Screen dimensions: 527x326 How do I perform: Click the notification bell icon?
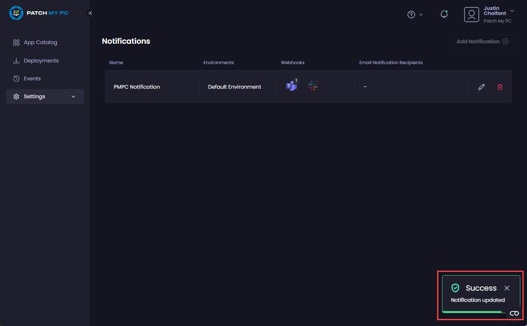pyautogui.click(x=444, y=15)
